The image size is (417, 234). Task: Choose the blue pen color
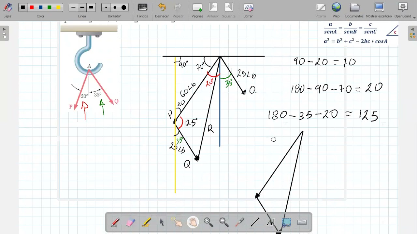tap(40, 7)
